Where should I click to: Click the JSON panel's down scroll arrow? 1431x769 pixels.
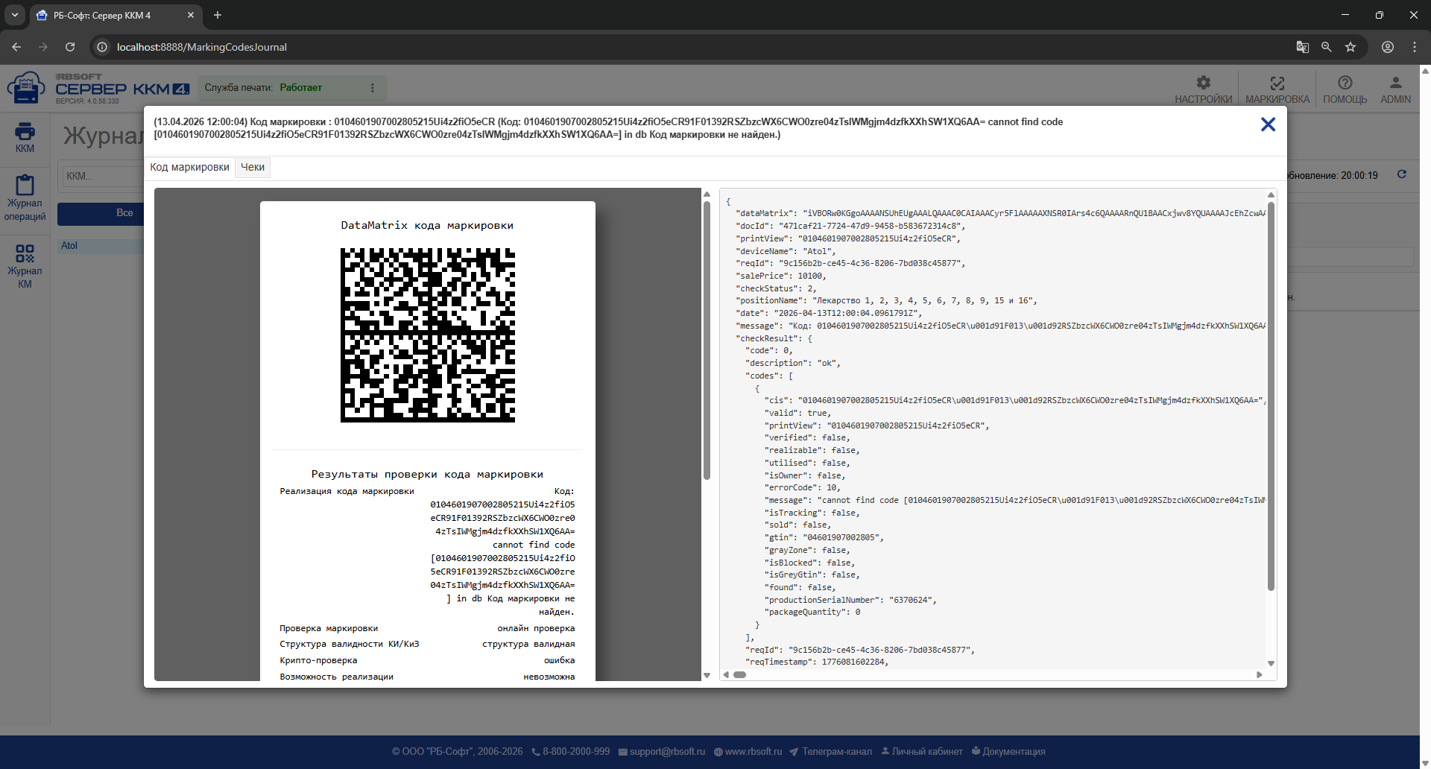tap(1271, 663)
